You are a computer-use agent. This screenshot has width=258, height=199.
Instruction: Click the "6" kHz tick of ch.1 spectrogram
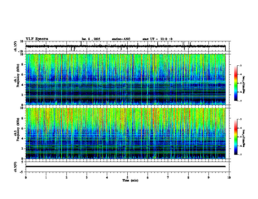point(23,75)
